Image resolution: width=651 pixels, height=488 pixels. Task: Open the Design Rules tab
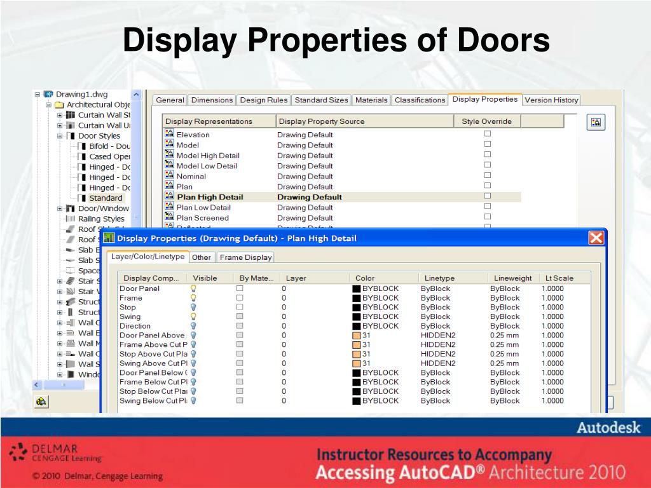click(264, 100)
